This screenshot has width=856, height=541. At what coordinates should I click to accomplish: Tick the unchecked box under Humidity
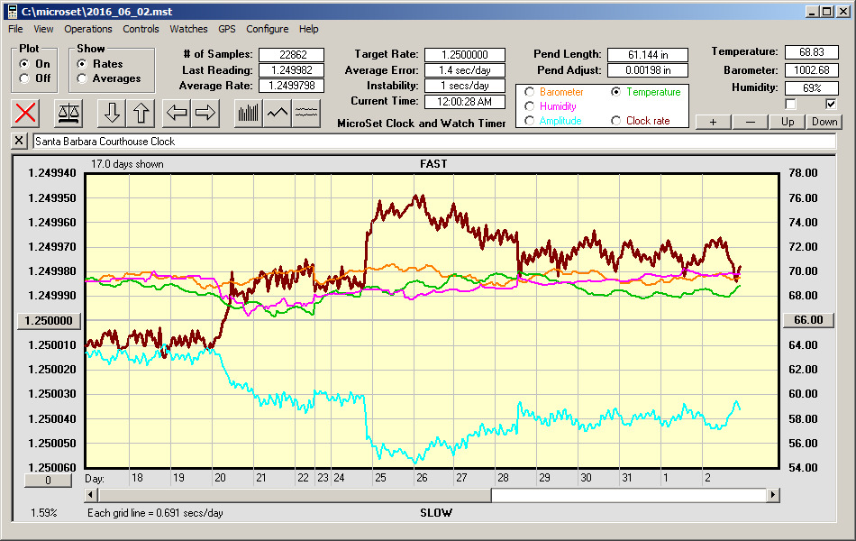(790, 104)
